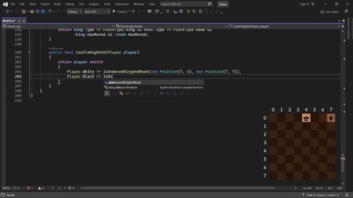The width and height of the screenshot is (353, 198).
Task: Click the New Project toolbar icon
Action: click(24, 12)
